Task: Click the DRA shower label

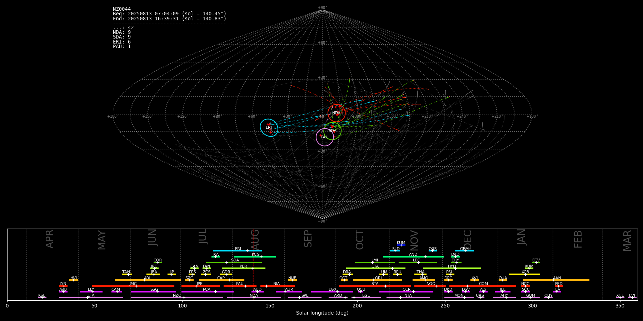Action: click(347, 272)
